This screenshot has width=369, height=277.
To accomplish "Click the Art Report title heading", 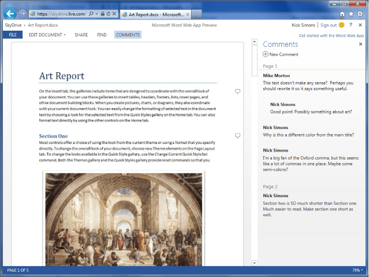I will (x=62, y=76).
